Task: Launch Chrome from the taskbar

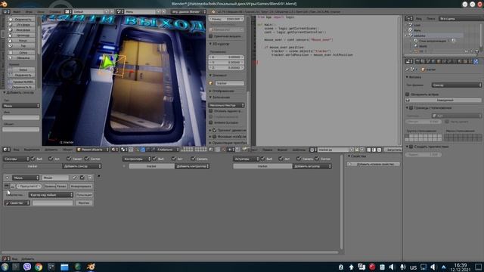Action: click(x=39, y=267)
